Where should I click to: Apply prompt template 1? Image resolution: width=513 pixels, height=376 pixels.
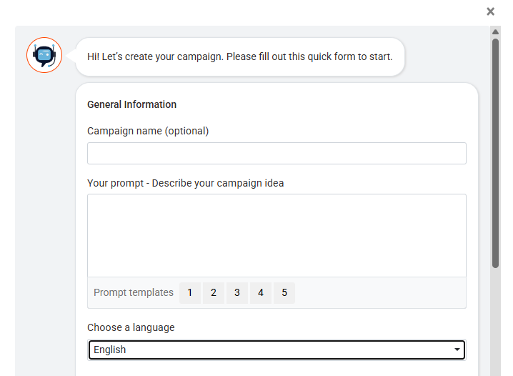pos(190,293)
